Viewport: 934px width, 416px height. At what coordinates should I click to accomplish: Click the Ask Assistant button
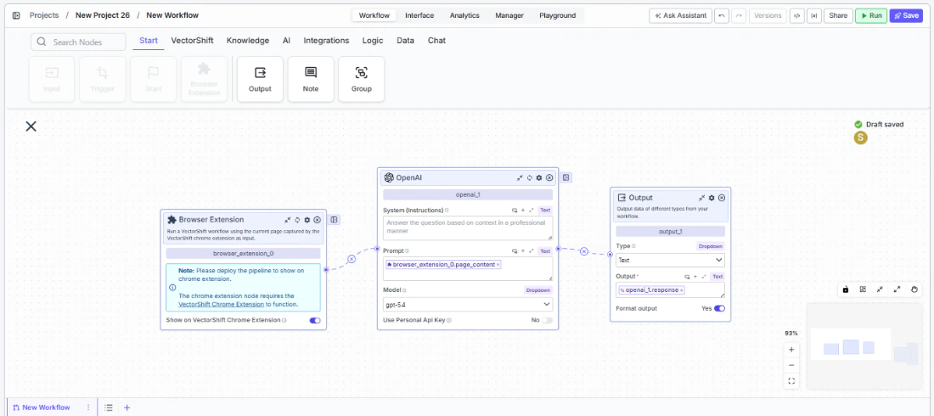point(681,15)
